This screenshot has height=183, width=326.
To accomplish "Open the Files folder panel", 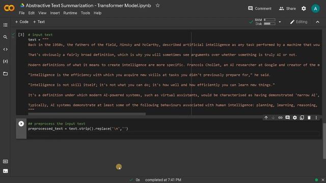I will tap(6, 74).
